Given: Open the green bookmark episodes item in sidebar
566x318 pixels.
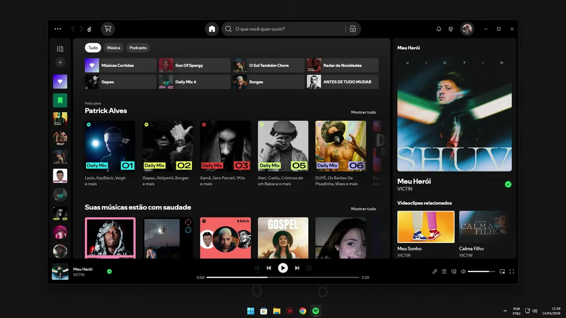Looking at the screenshot, I should click(60, 100).
